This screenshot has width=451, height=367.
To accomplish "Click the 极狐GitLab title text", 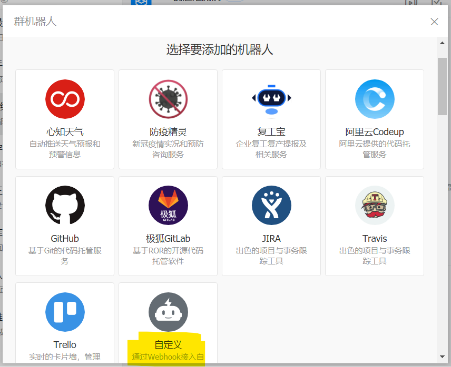I will pyautogui.click(x=168, y=239).
